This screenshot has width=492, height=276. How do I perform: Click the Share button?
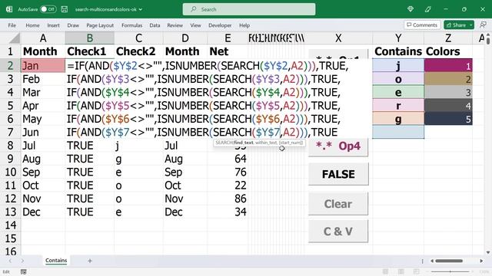(x=456, y=25)
